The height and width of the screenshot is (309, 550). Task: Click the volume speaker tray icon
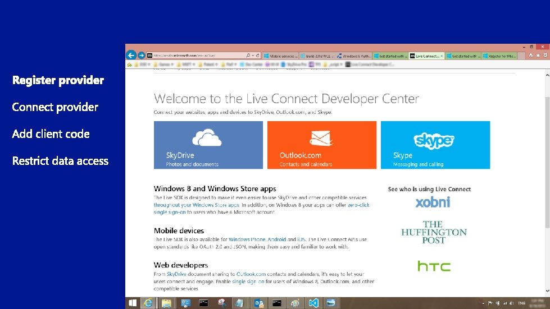(x=511, y=303)
